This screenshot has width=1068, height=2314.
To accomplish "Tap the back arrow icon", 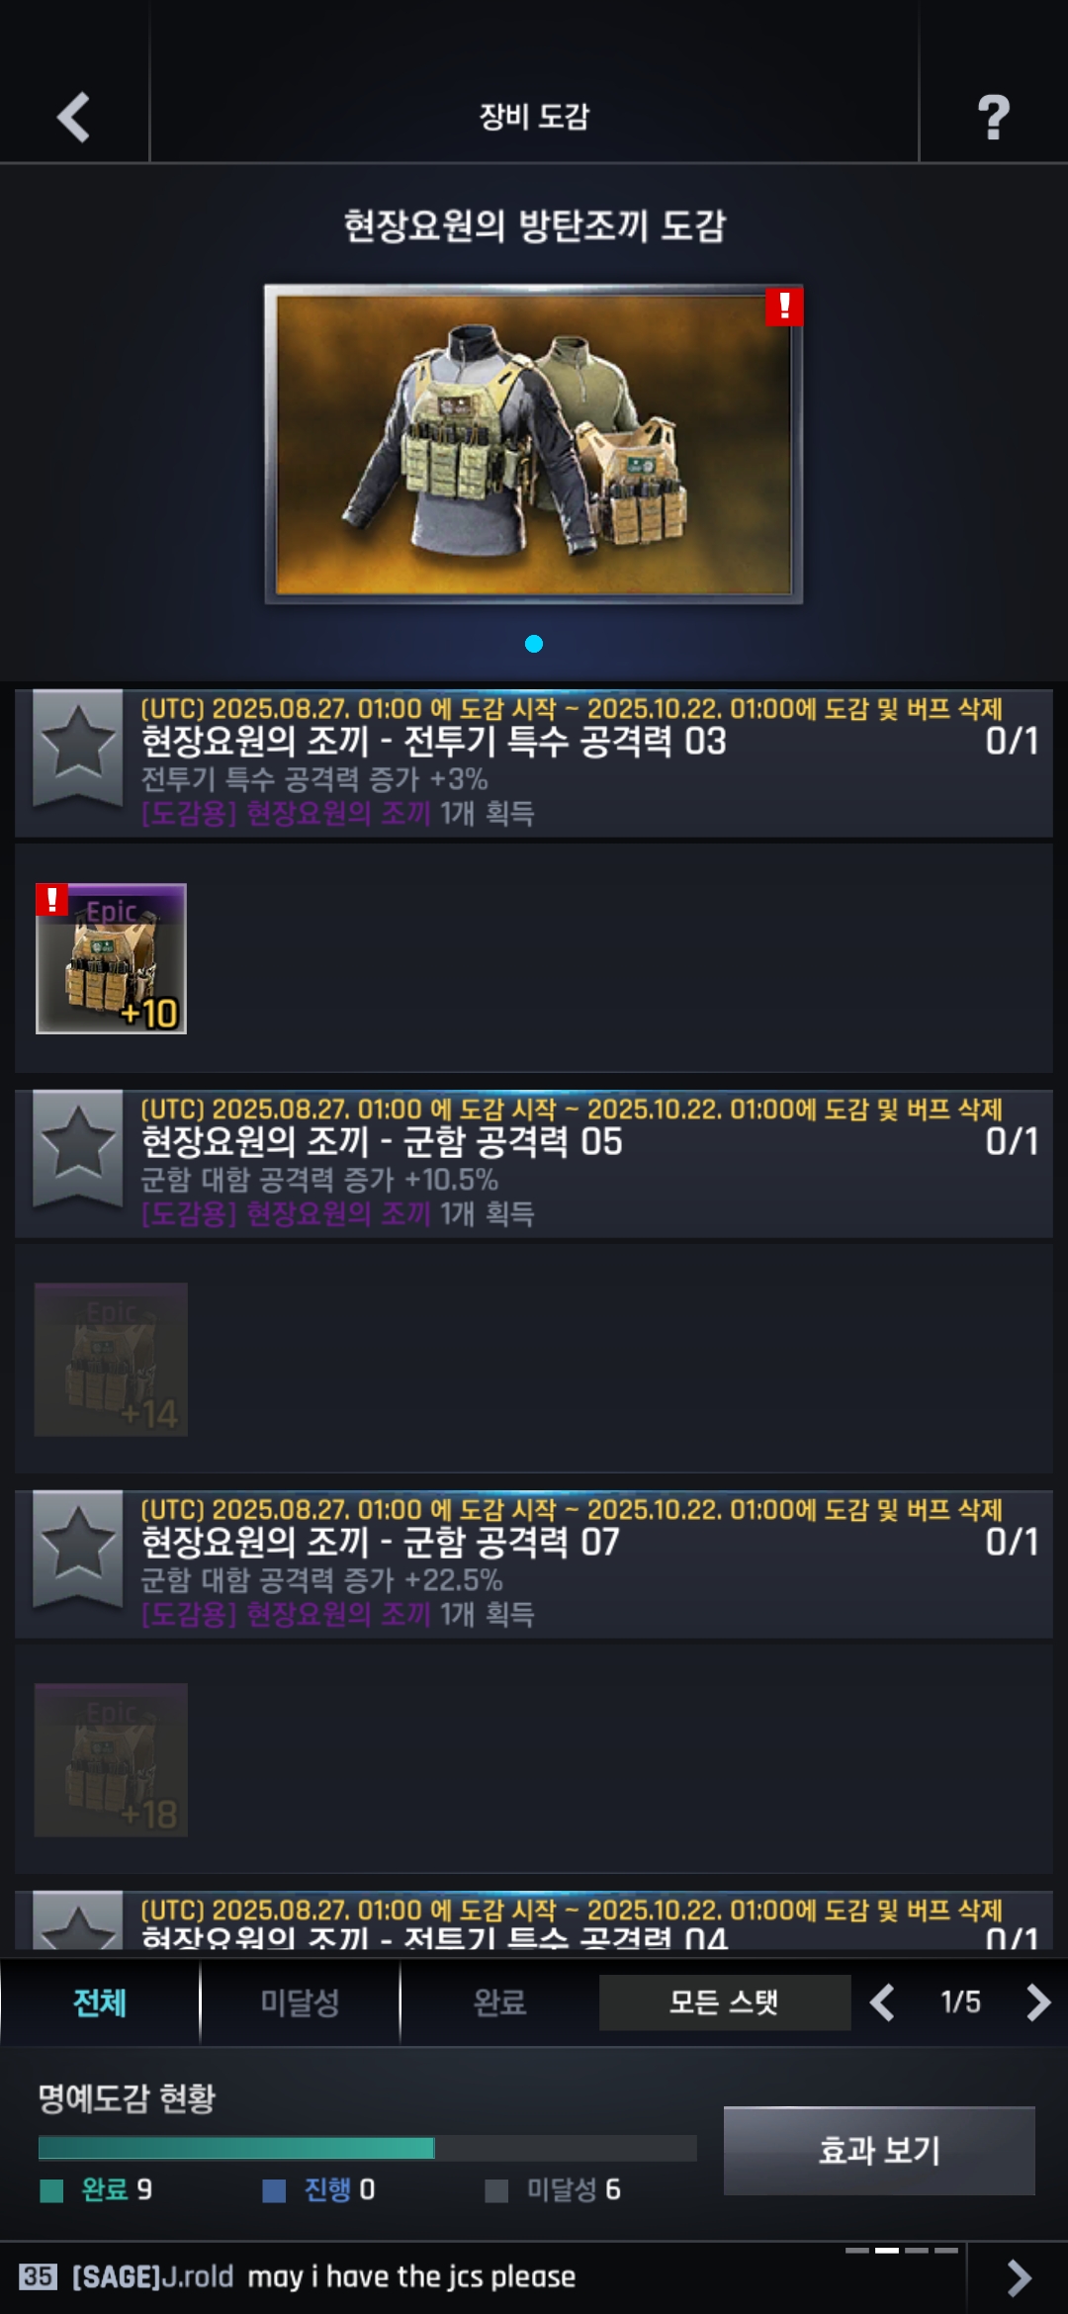I will (x=74, y=118).
